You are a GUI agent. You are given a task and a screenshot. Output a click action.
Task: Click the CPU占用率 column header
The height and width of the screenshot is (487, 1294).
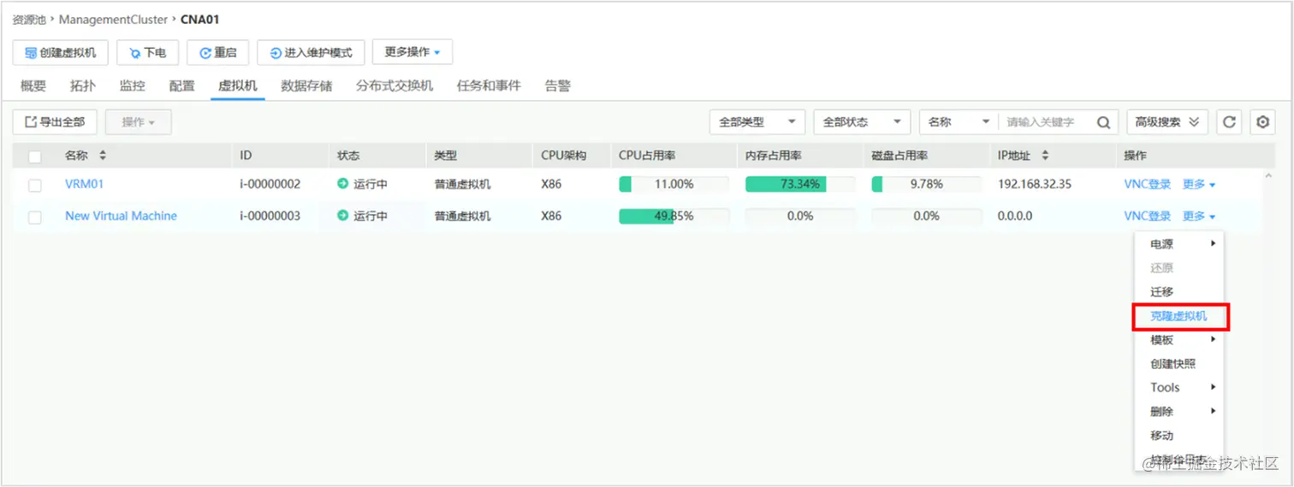click(x=648, y=155)
